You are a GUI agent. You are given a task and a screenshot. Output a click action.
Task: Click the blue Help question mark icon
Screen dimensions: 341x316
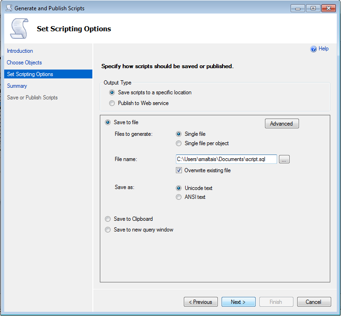pyautogui.click(x=313, y=49)
